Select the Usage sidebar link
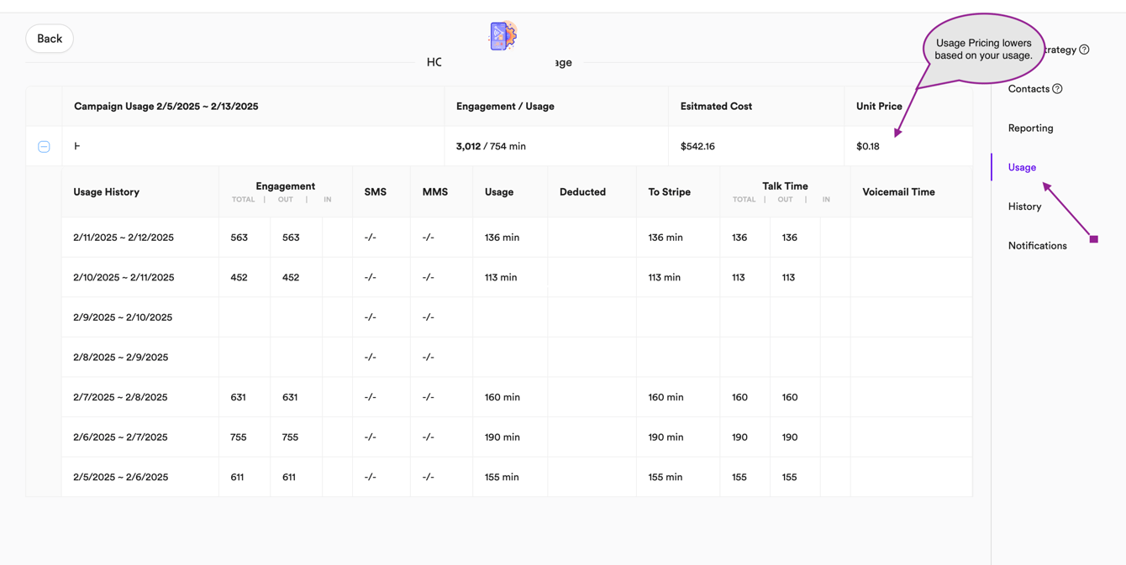 (1022, 167)
